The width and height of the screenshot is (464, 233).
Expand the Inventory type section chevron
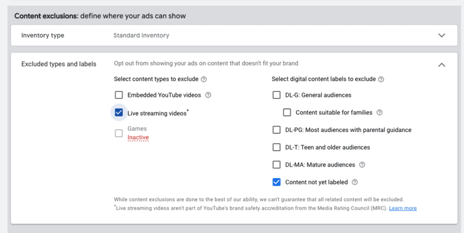[441, 35]
